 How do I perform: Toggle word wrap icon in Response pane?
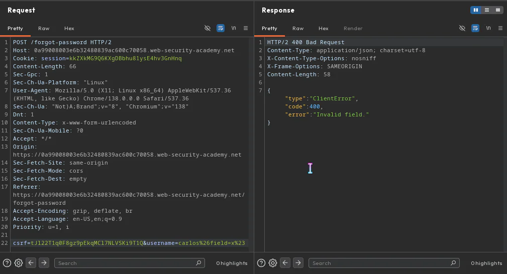tap(475, 28)
